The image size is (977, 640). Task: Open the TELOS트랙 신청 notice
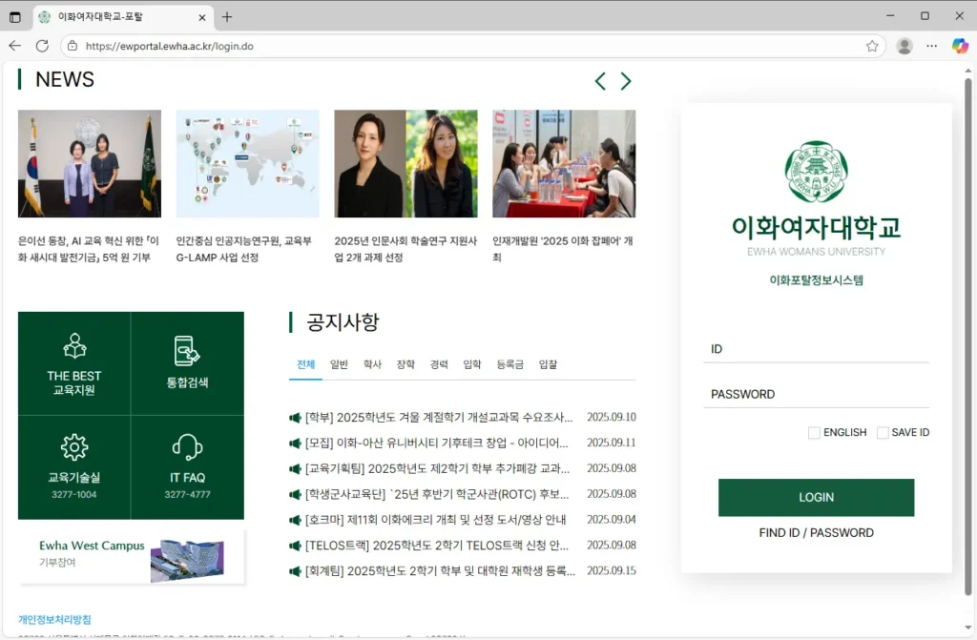pyautogui.click(x=437, y=546)
